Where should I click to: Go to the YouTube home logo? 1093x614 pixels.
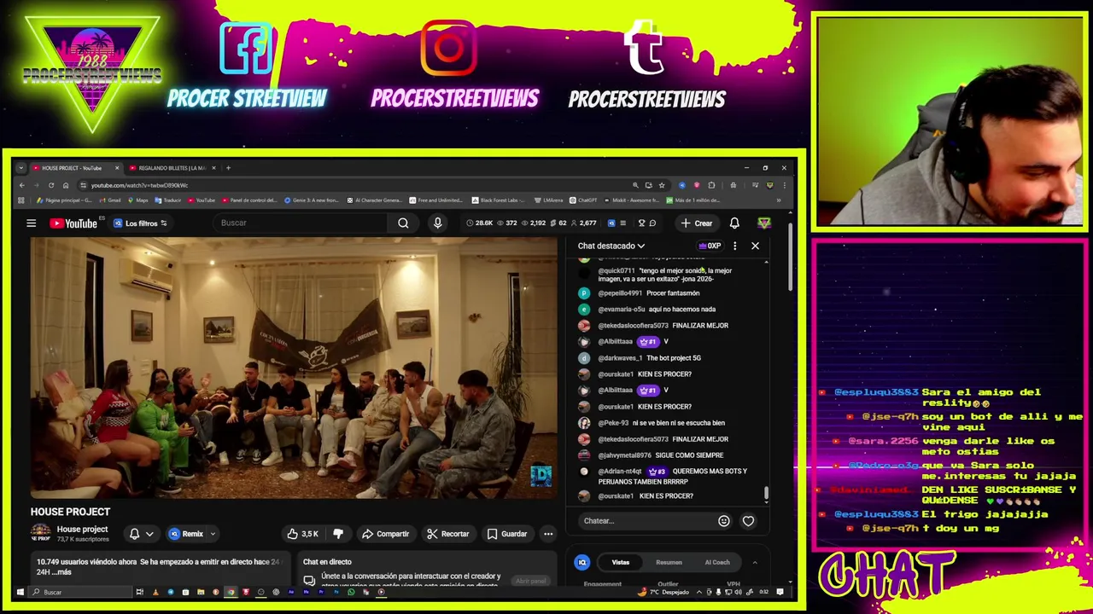tap(73, 223)
